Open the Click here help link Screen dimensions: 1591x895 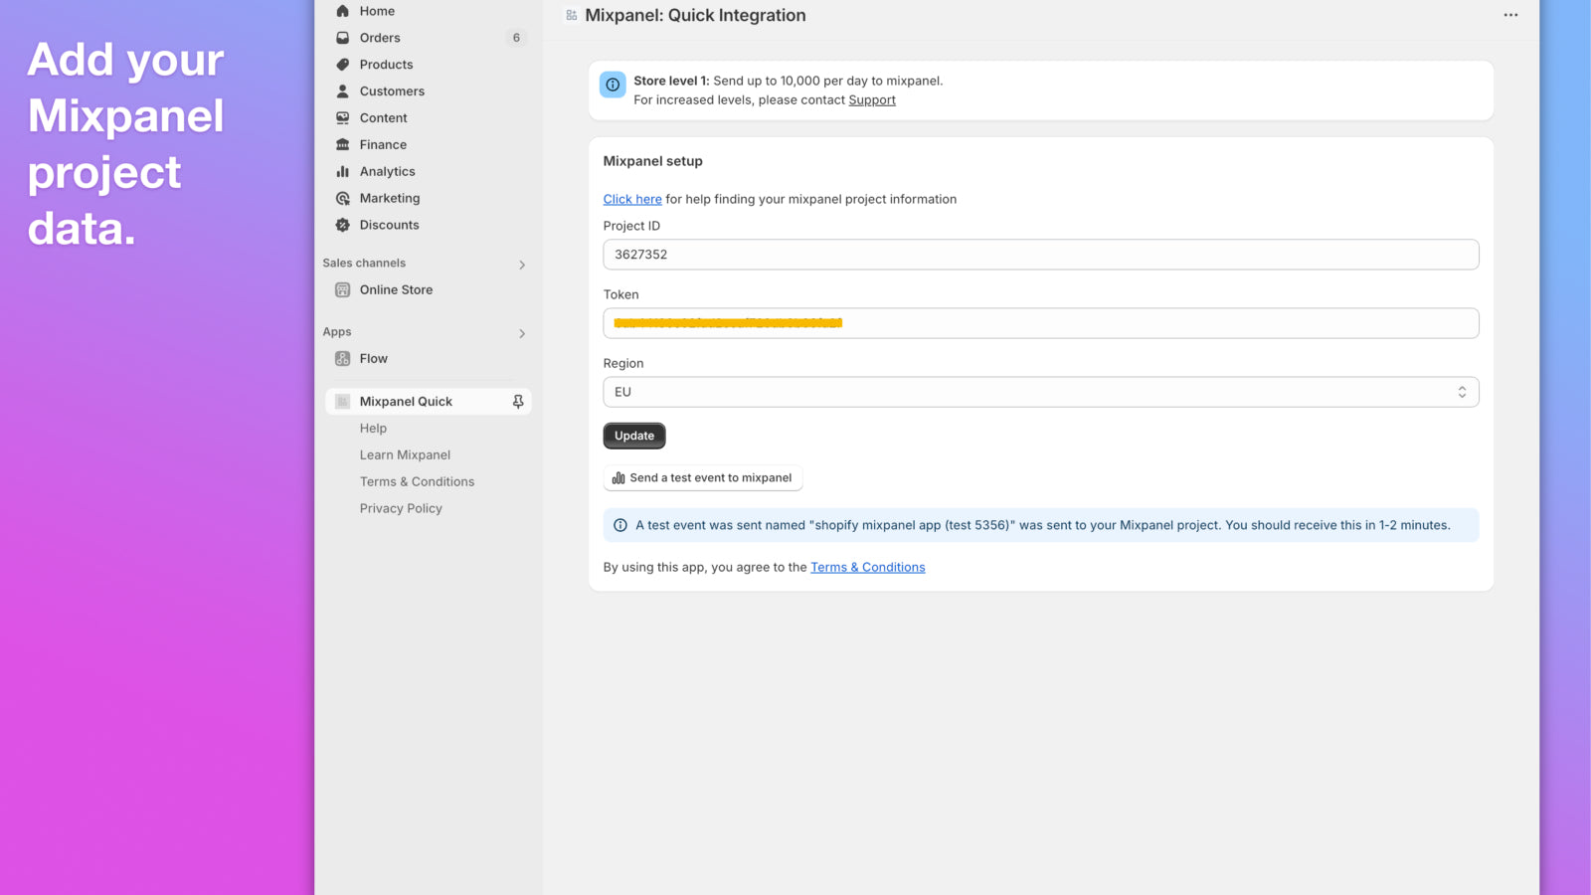coord(632,199)
